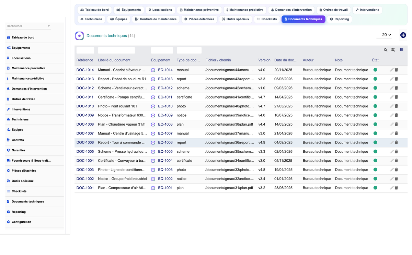
Task: Edit DOC-1012 with pencil icon
Action: tap(392, 88)
